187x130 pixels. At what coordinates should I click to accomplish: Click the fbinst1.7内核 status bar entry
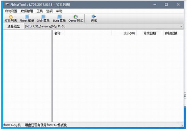click(x=12, y=125)
